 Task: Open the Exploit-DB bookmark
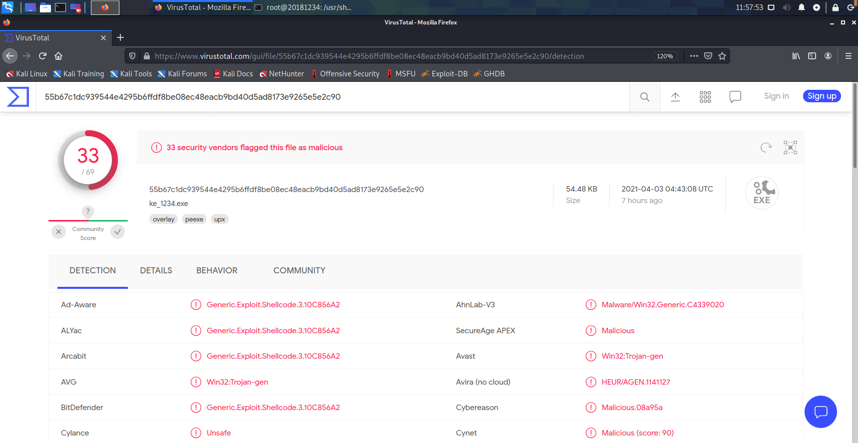pyautogui.click(x=444, y=74)
